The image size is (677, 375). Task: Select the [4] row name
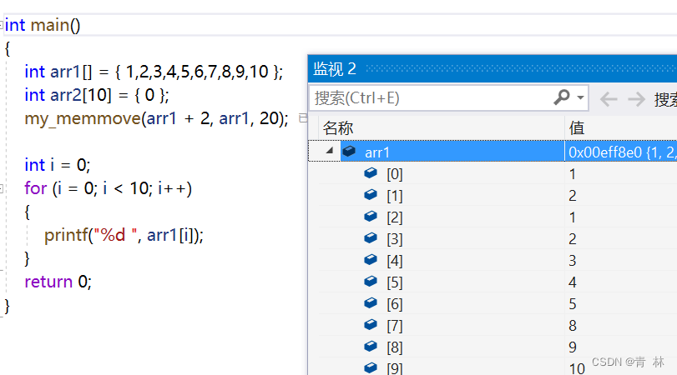tap(395, 260)
